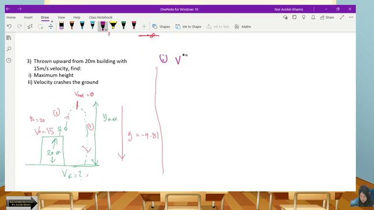Activate the Insert Space tool
The height and width of the screenshot is (210, 374).
[x=51, y=26]
